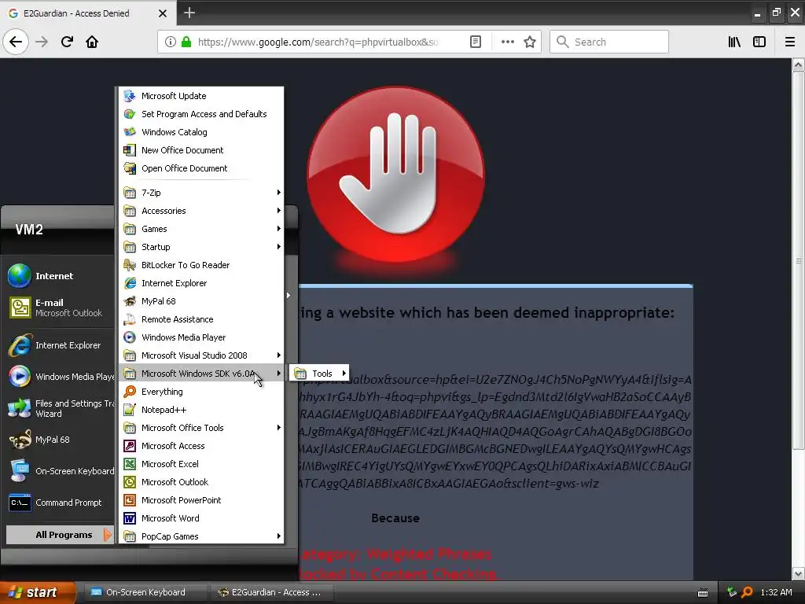Launch Microsoft Outlook from programs list
Viewport: 805px width, 604px height.
coord(200,482)
